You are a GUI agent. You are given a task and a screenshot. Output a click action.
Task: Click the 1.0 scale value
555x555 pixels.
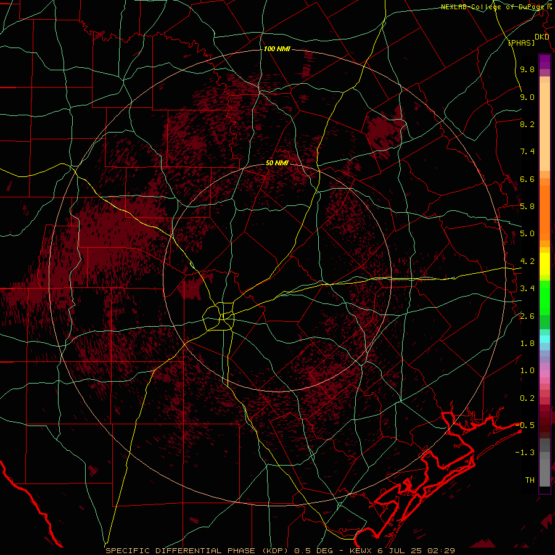click(x=527, y=371)
